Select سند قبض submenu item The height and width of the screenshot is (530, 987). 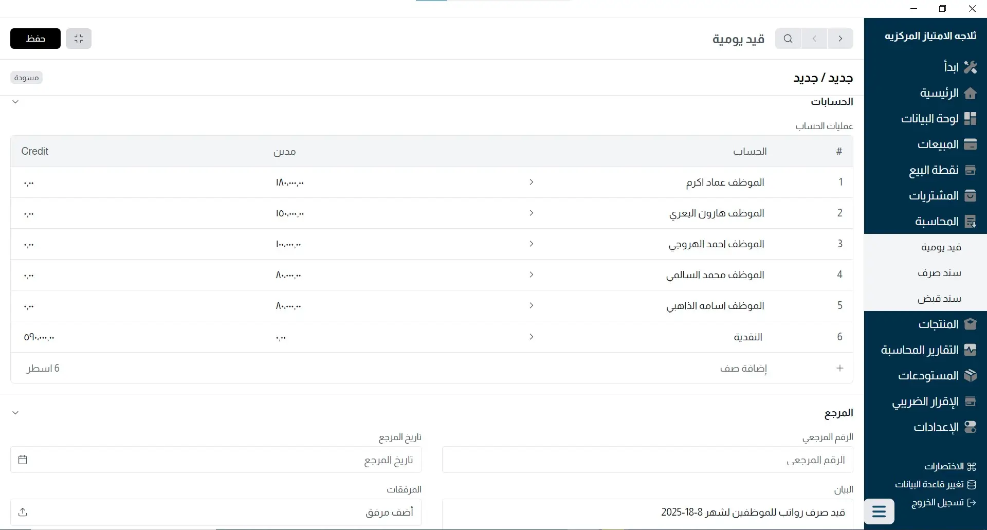pyautogui.click(x=939, y=299)
